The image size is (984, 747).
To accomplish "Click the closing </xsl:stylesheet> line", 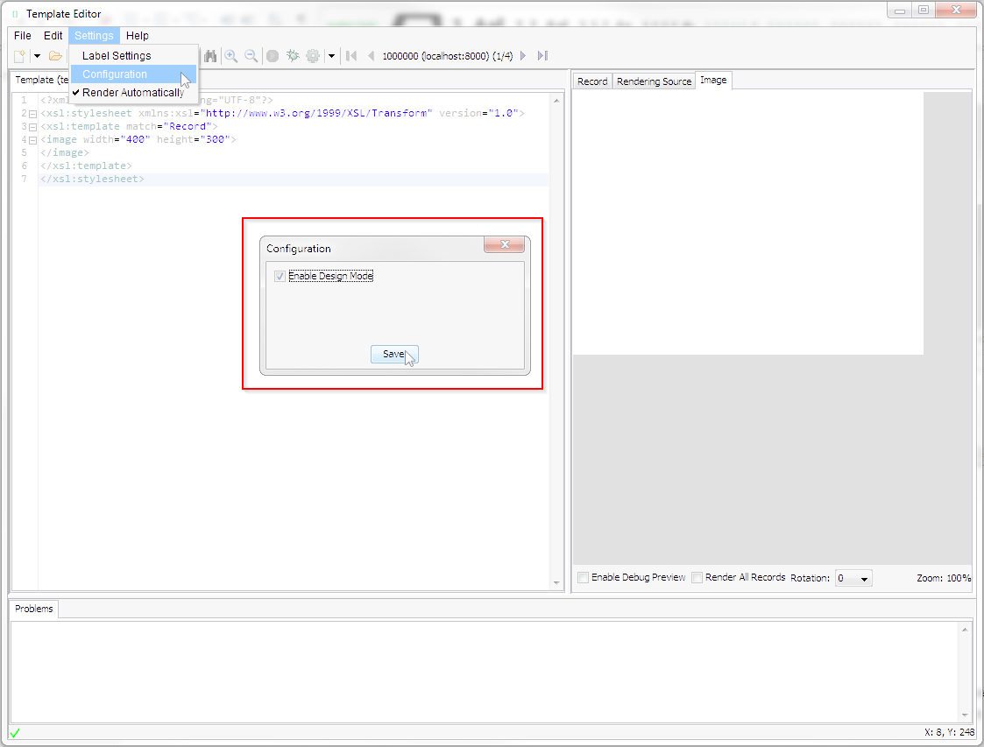I will click(x=92, y=180).
